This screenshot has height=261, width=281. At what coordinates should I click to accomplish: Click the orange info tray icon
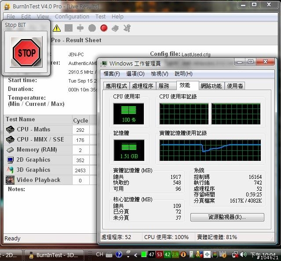coord(183,254)
